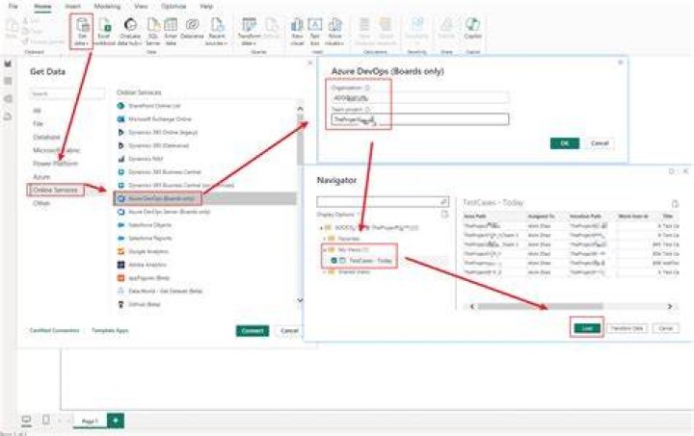The height and width of the screenshot is (436, 694).
Task: Open the Template Apps link
Action: point(110,330)
